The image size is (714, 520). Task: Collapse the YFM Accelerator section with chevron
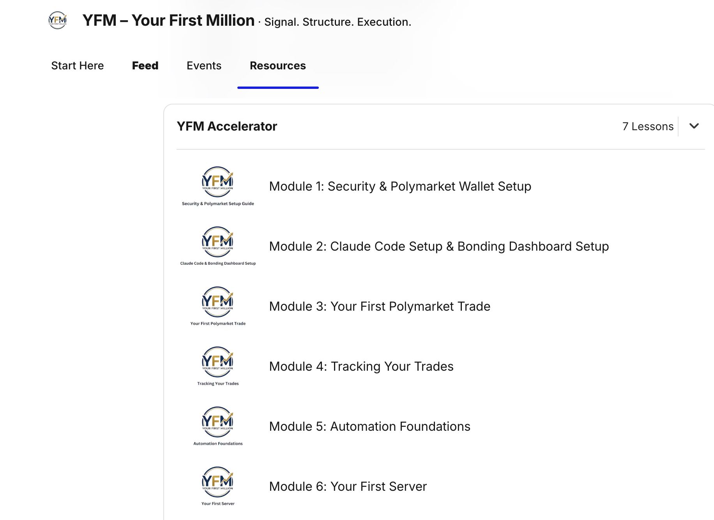pos(694,126)
